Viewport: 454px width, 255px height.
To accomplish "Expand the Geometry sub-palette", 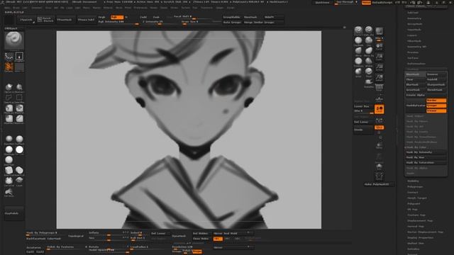I will coord(414,18).
